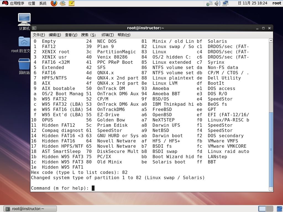
Task: Open the 计算机 desktop icon
Action: [24, 22]
